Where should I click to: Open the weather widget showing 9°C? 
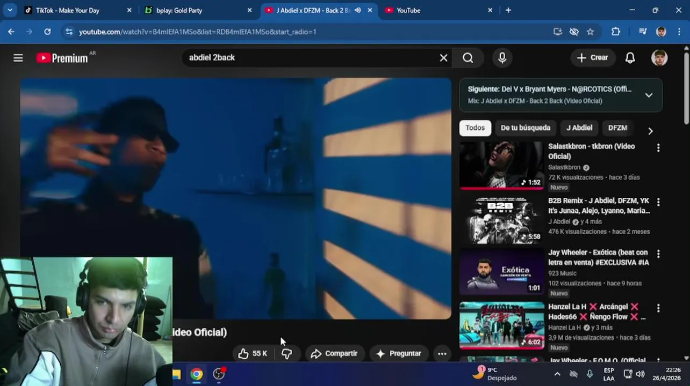495,374
